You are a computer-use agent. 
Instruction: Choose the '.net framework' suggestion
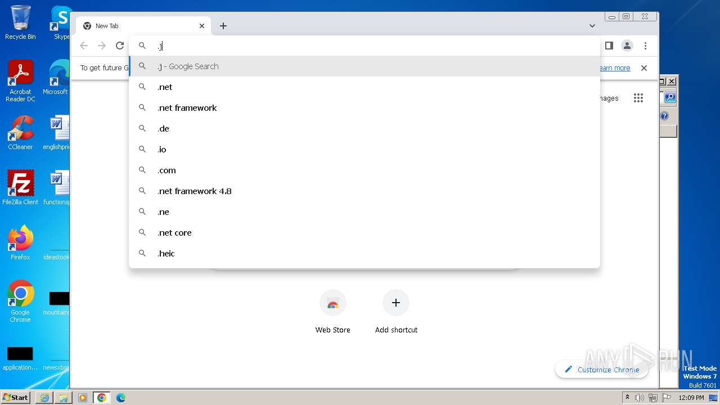pos(364,108)
